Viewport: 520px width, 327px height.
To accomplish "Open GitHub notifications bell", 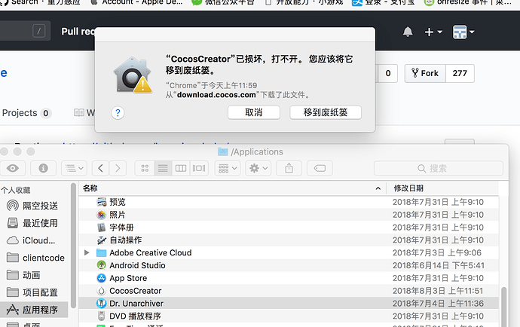I will (408, 32).
